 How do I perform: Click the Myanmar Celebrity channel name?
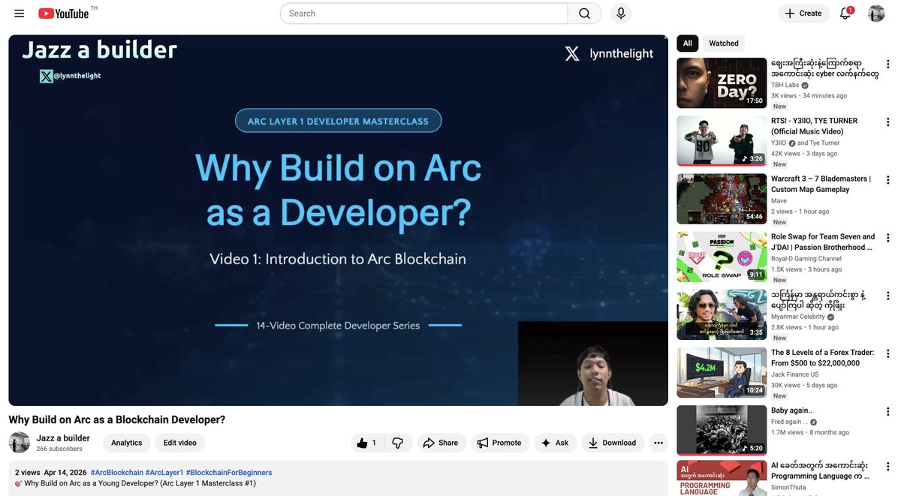(798, 317)
